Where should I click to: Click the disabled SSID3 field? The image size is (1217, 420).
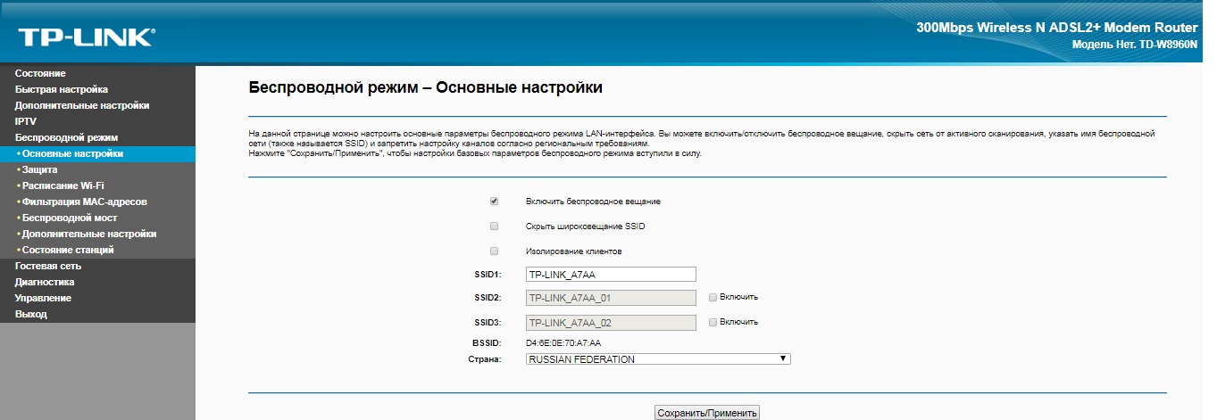pos(610,322)
